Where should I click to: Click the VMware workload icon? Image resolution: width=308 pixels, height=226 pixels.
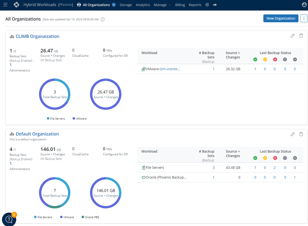pos(144,69)
